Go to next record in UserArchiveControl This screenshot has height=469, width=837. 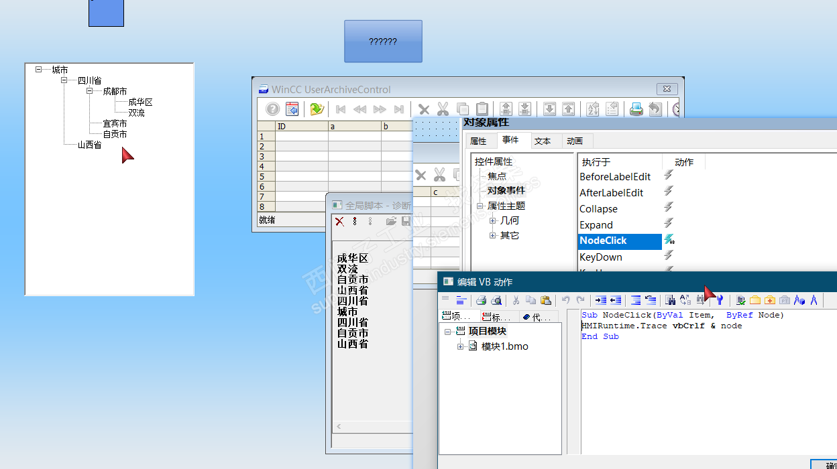[380, 109]
